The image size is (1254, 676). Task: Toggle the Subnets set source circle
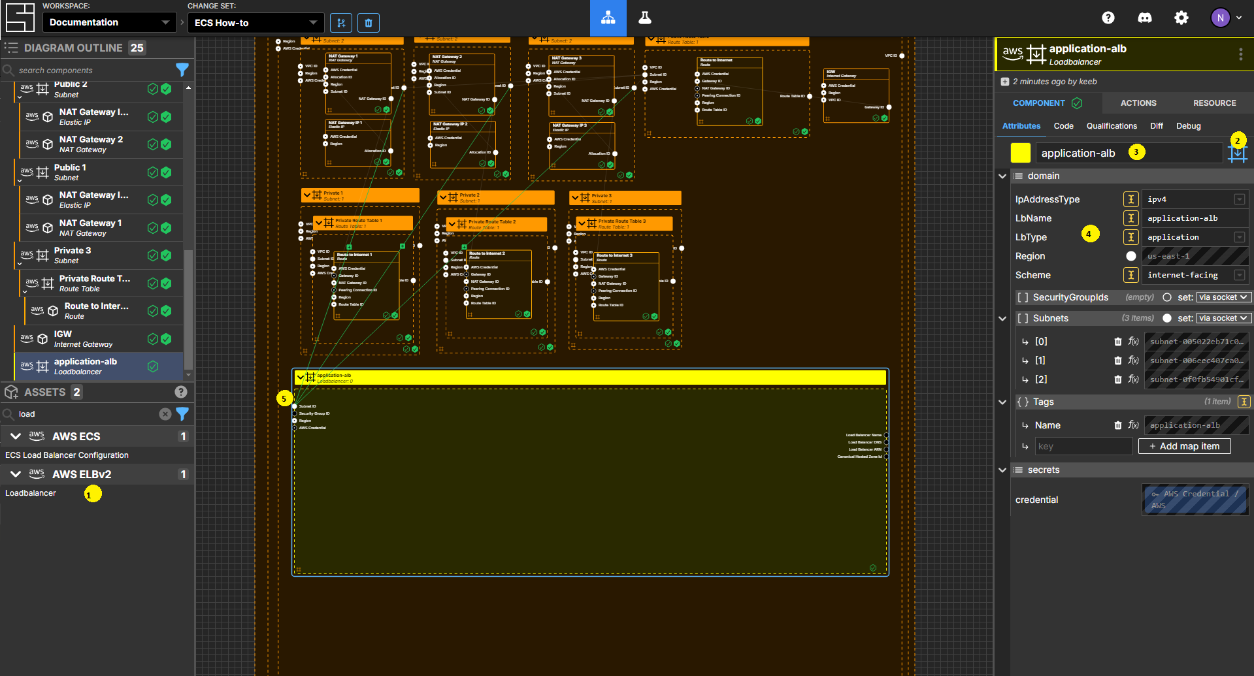[x=1167, y=318]
